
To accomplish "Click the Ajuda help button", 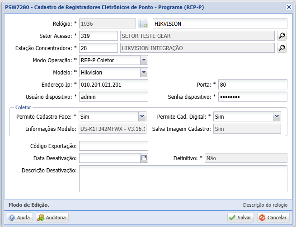I will 19,218.
